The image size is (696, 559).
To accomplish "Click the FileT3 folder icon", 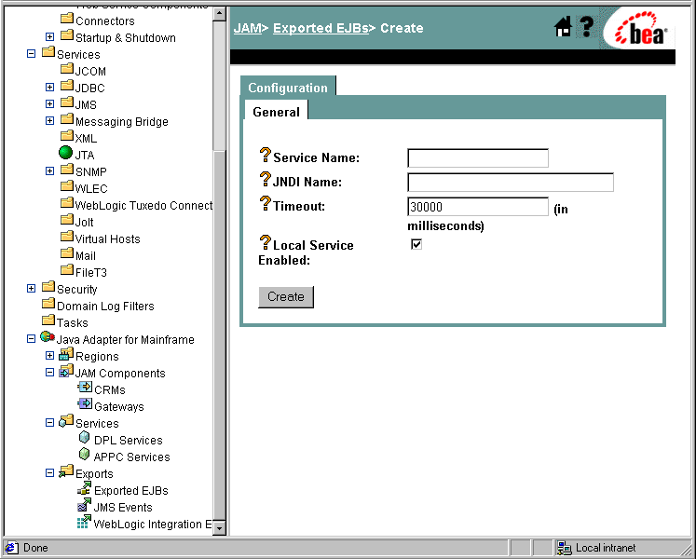I will pyautogui.click(x=66, y=269).
